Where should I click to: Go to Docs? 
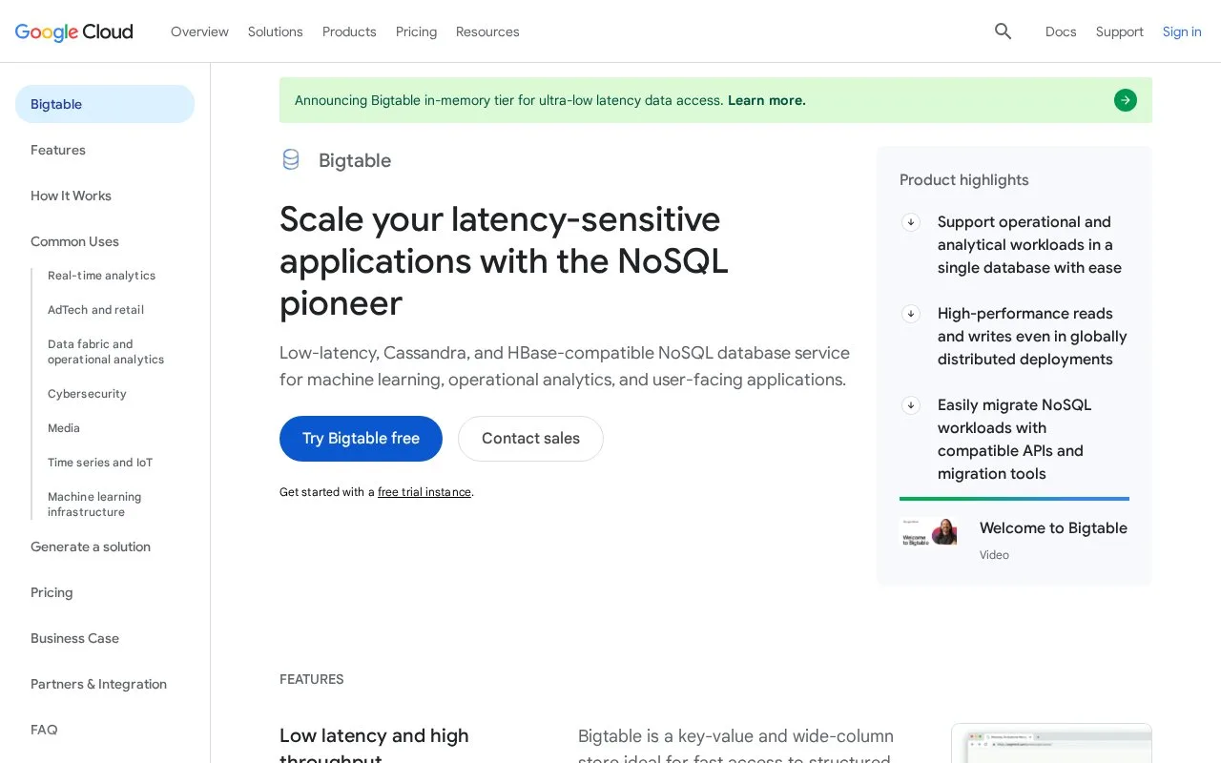pyautogui.click(x=1061, y=31)
